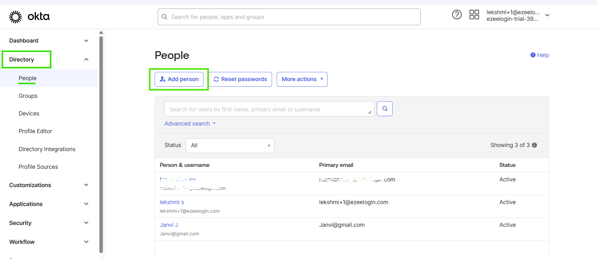Expand the Workflow section chevron
The height and width of the screenshot is (259, 597).
(86, 242)
